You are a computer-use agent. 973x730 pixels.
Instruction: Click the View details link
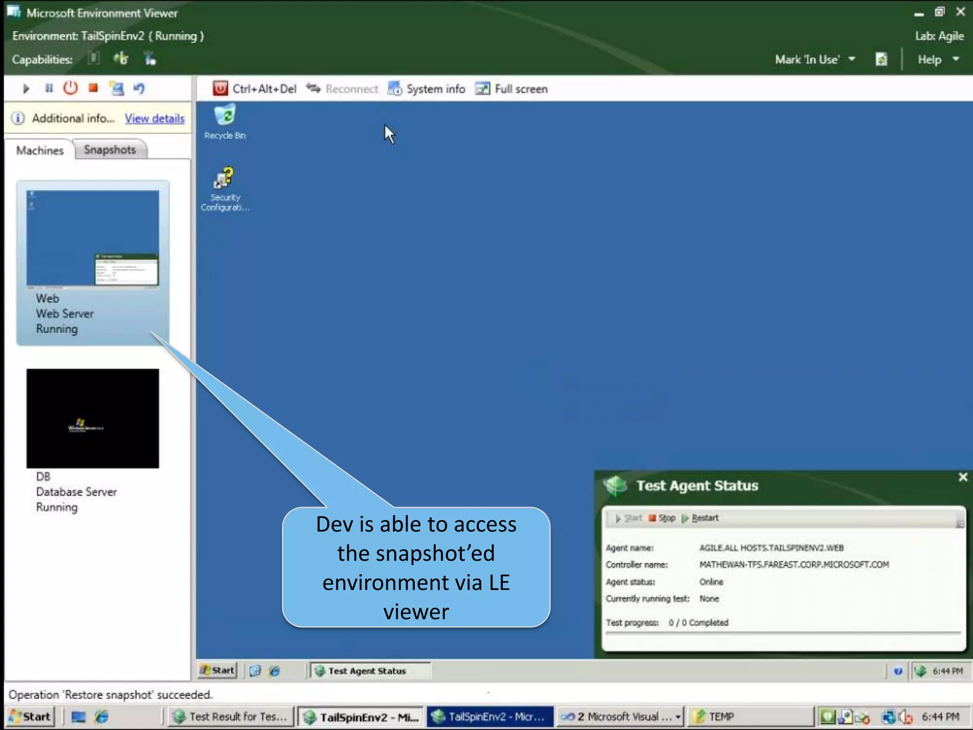coord(154,118)
